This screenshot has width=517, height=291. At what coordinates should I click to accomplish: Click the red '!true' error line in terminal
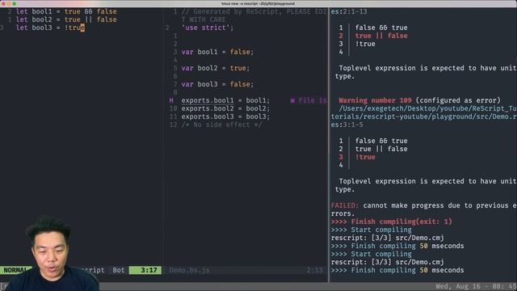click(365, 157)
